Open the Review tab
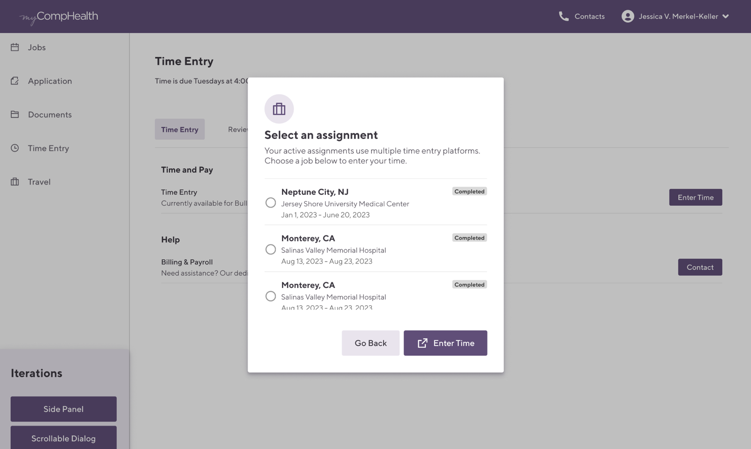Image resolution: width=751 pixels, height=449 pixels. (x=239, y=129)
